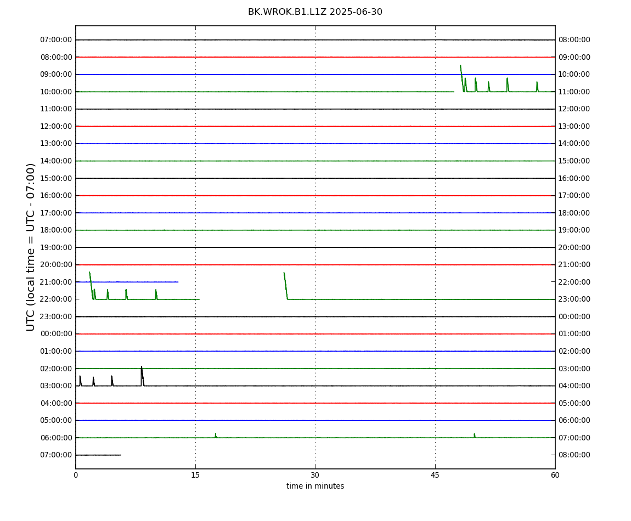
Task: Click left-axis label 22:00:00 beside the green trace
Action: click(x=57, y=299)
